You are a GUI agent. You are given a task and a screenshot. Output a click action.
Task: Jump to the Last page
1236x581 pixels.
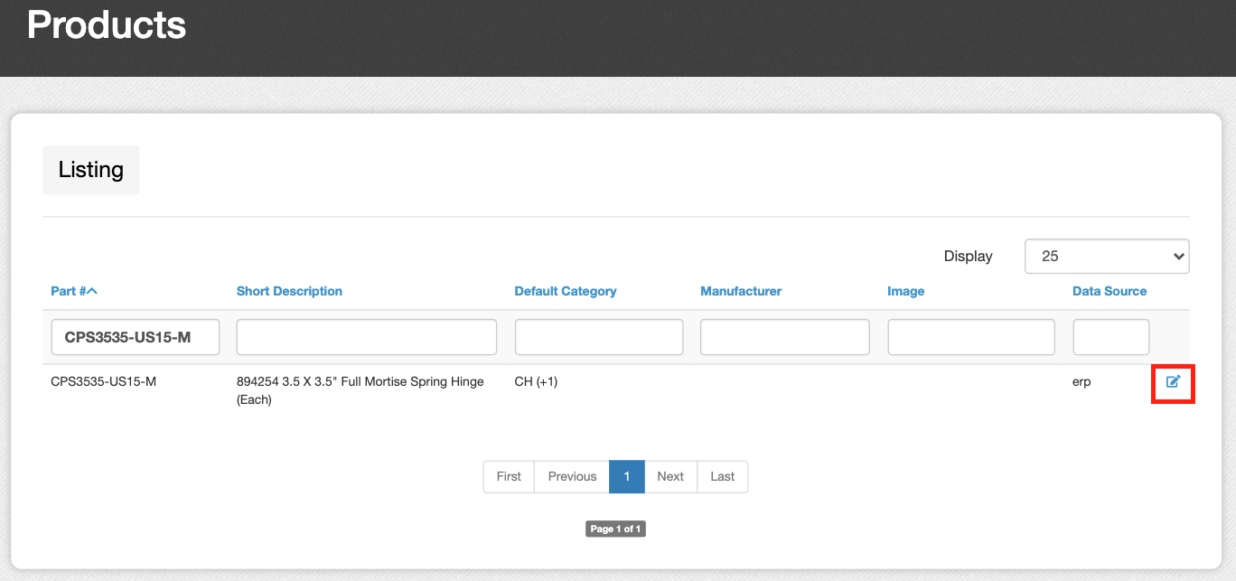(x=722, y=477)
